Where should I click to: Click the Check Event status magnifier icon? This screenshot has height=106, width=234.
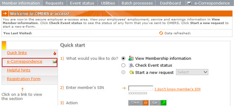pyautogui.click(x=131, y=66)
